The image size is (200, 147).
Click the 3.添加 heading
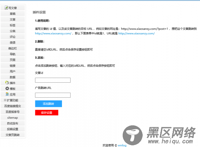40,58
